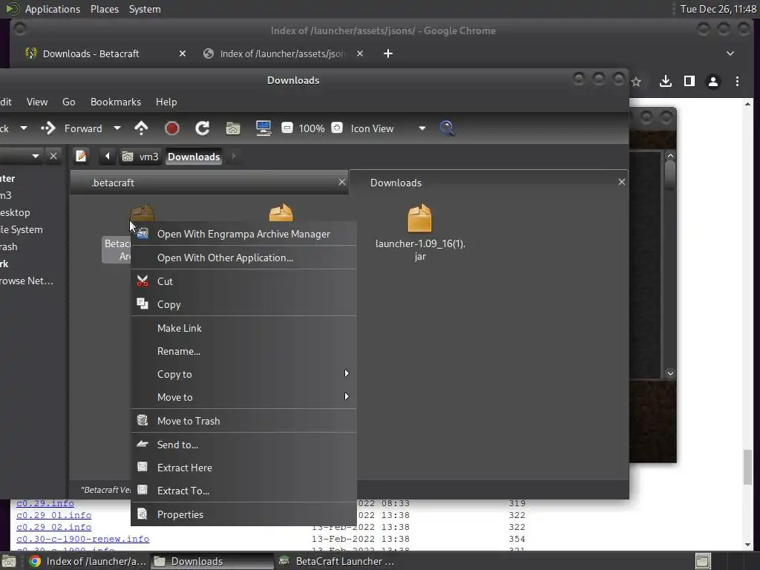Image resolution: width=760 pixels, height=570 pixels.
Task: Open the Applications menu in top panel
Action: (x=53, y=9)
